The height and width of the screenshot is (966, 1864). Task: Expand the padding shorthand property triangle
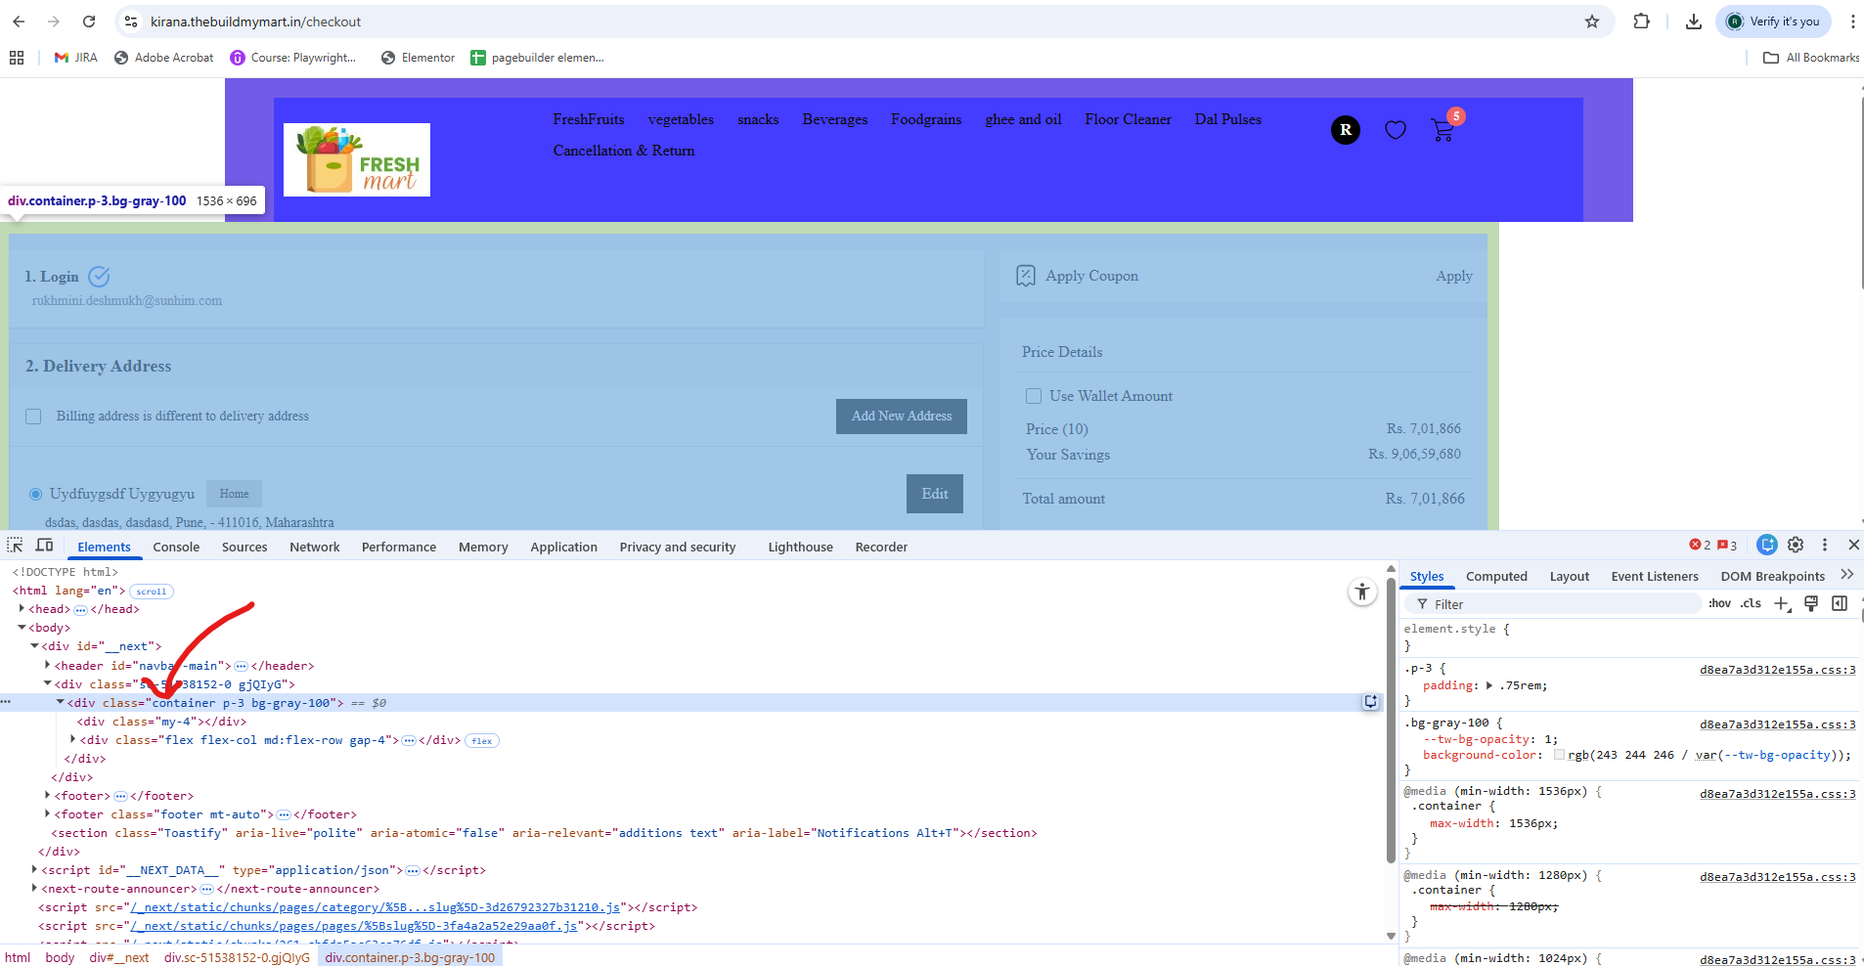(1489, 685)
